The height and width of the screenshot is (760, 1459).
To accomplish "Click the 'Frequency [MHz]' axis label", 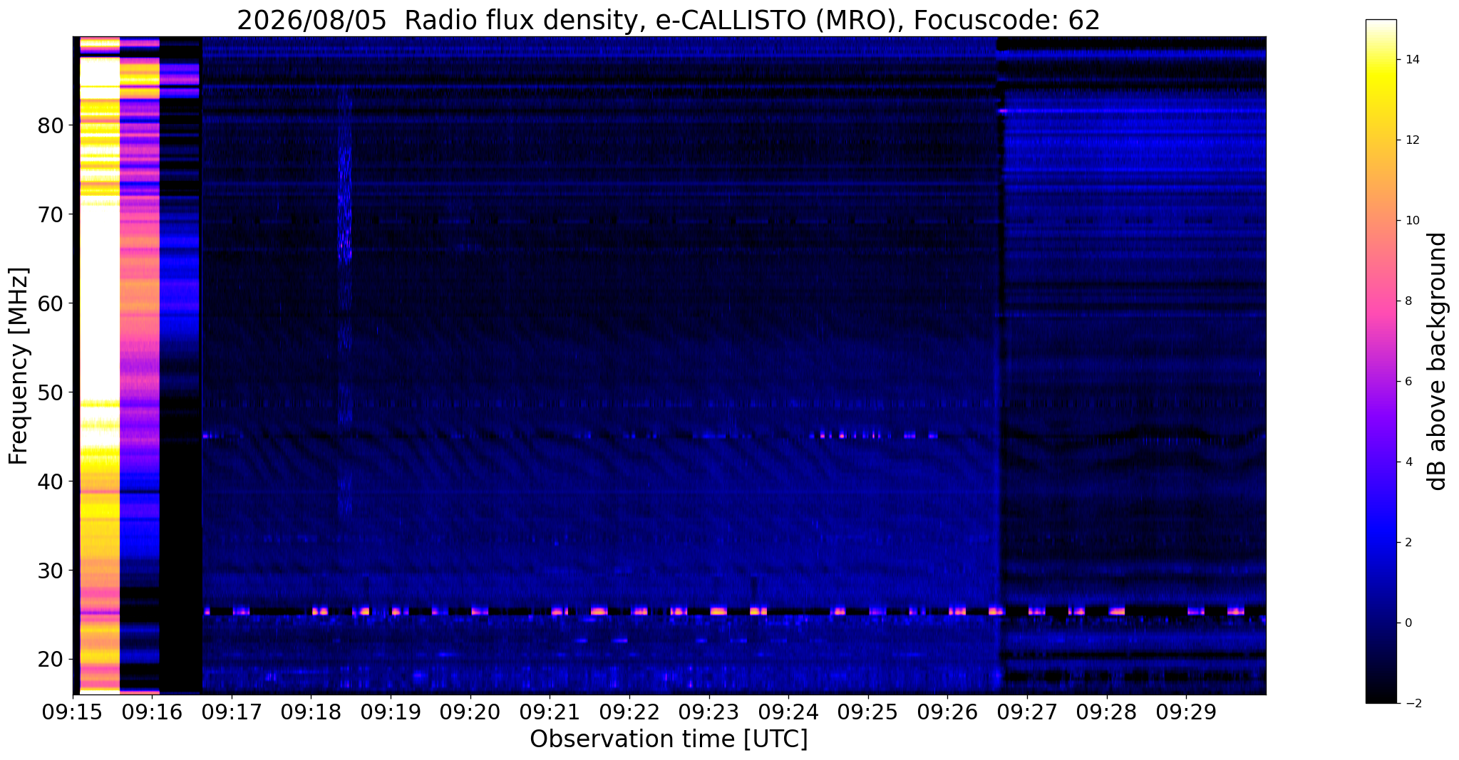I will pyautogui.click(x=19, y=366).
